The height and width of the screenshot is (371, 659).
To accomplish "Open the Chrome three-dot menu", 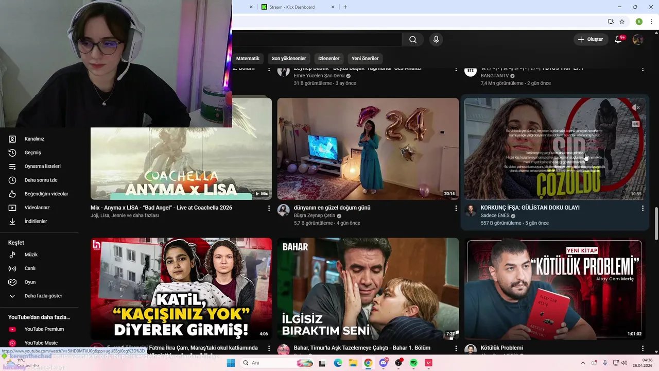I will (x=651, y=22).
